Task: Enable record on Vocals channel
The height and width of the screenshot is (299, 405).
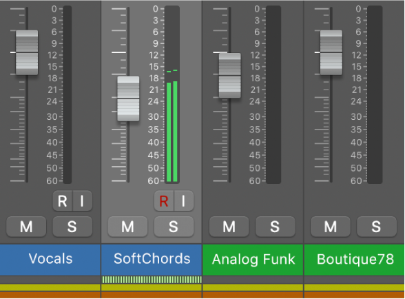Action: (63, 200)
